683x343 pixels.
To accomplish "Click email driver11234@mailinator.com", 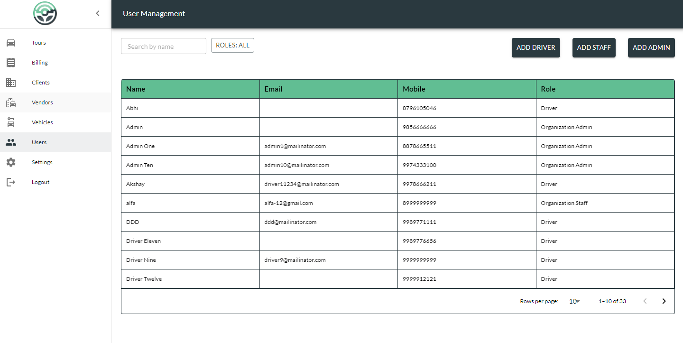I will click(x=302, y=184).
